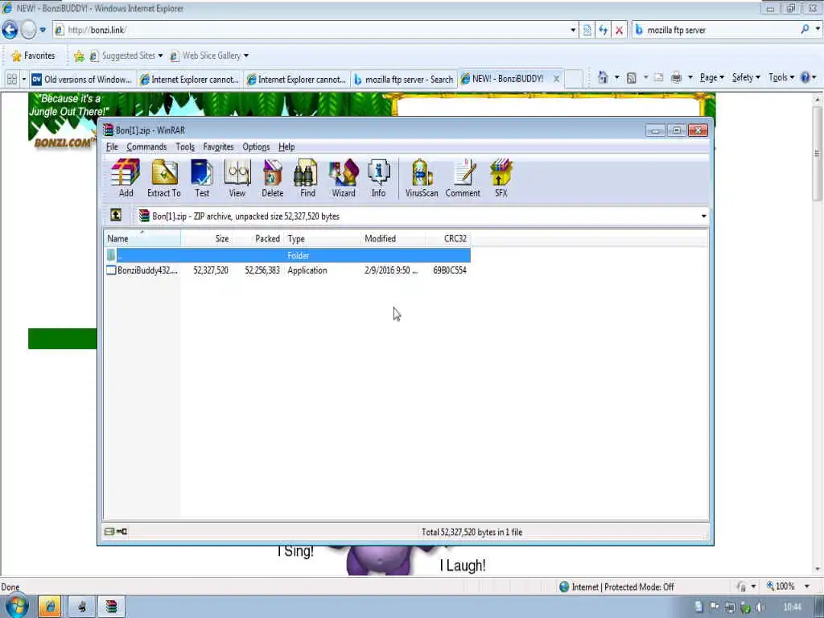Sort by the Name column header

142,238
